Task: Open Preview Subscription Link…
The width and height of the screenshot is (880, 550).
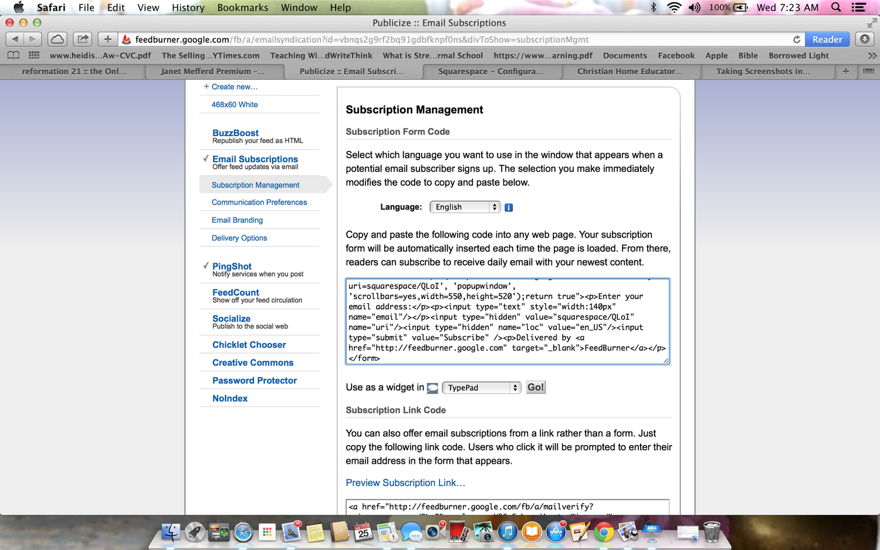Action: [x=405, y=483]
